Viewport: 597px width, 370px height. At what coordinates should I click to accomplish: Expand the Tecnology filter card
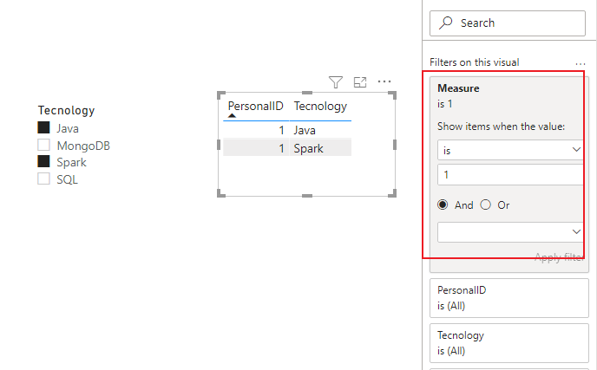(509, 343)
